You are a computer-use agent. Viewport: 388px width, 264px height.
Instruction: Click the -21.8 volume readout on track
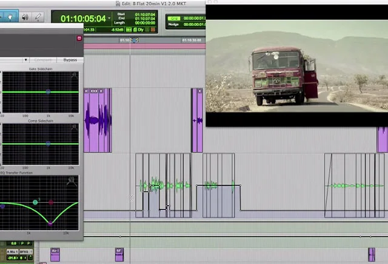12,258
